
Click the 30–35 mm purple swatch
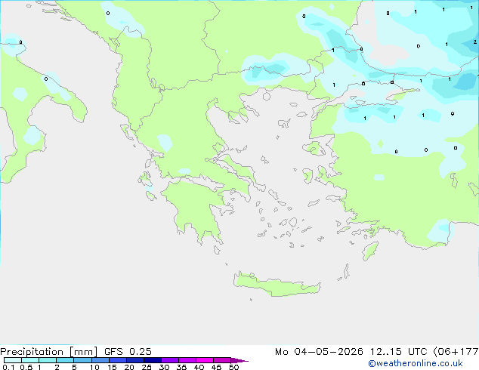tap(170, 360)
